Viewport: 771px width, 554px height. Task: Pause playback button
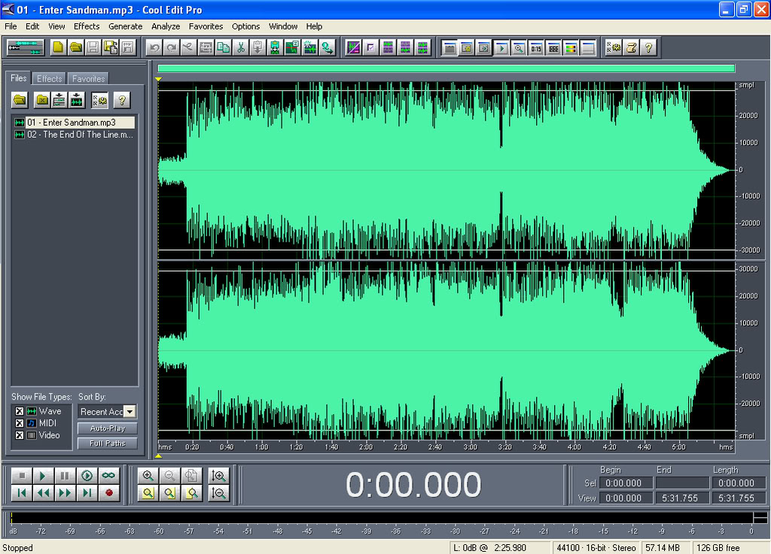pos(65,476)
